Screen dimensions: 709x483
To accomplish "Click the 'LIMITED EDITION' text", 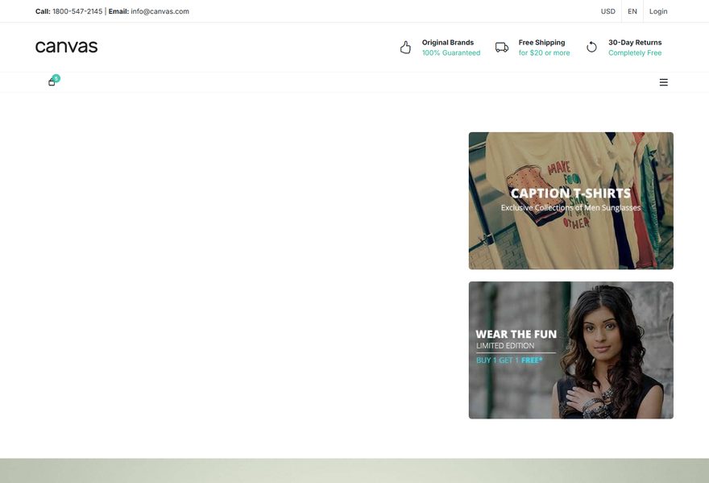I will (505, 346).
